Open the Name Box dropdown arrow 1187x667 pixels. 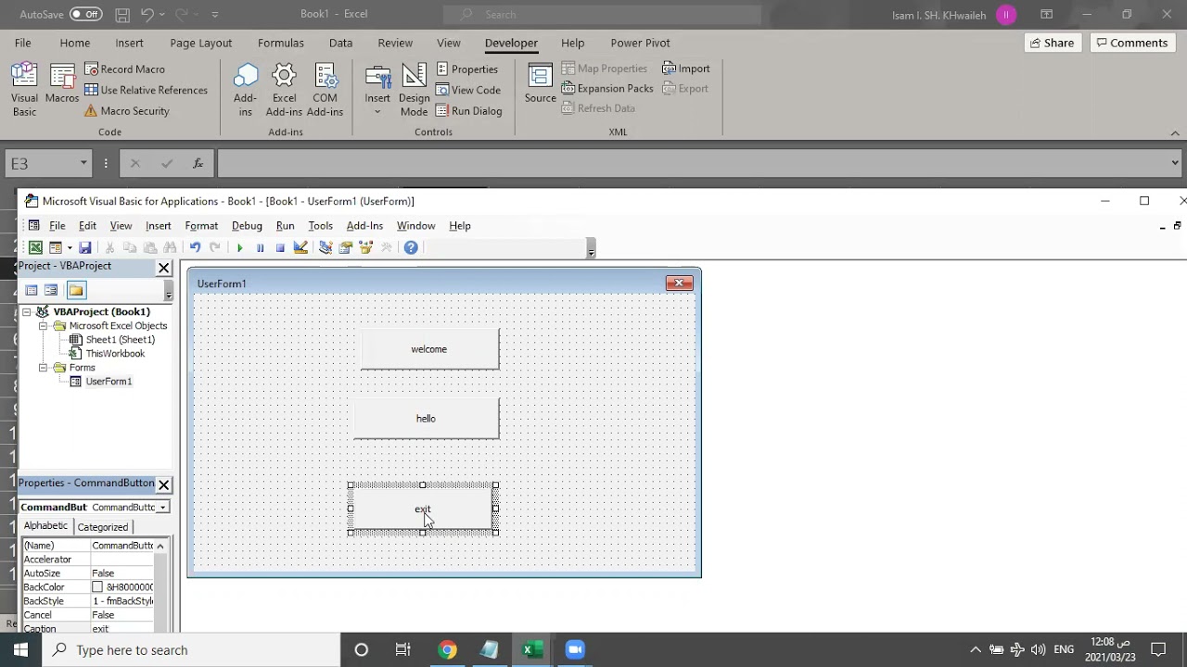click(83, 163)
